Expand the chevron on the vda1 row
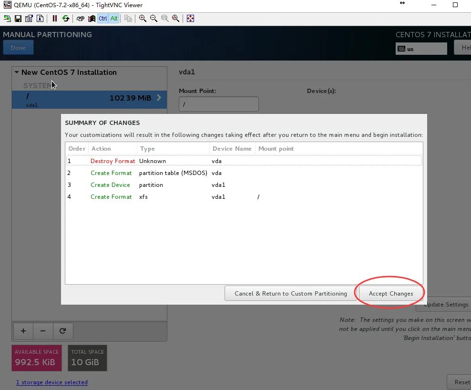Image resolution: width=471 pixels, height=390 pixels. (159, 98)
